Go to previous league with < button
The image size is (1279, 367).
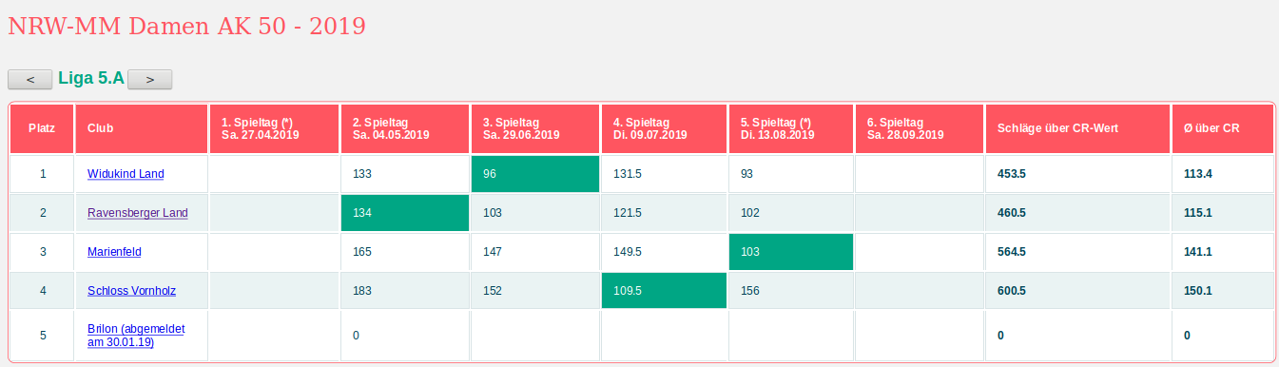[30, 79]
